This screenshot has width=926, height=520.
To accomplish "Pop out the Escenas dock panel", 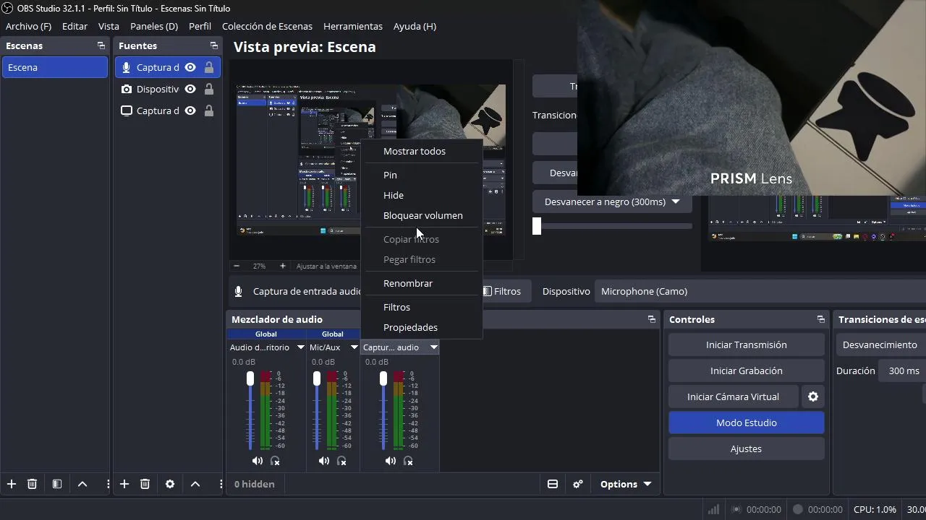I will click(101, 45).
